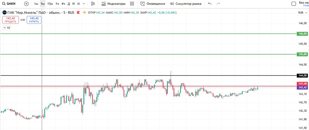Select the 5м timeframe
The image size is (309, 130).
[43, 3]
